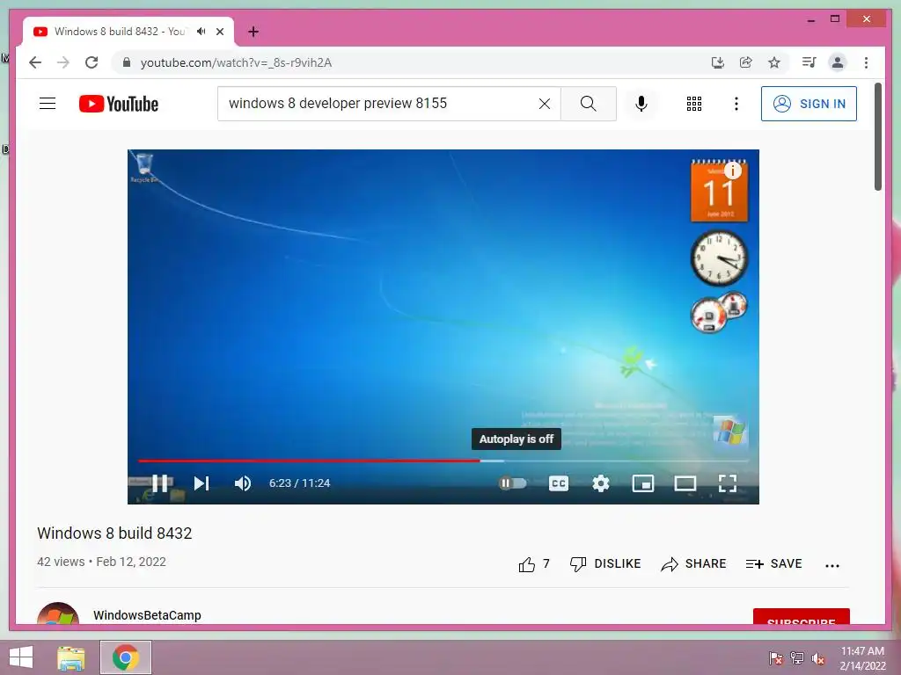Image resolution: width=901 pixels, height=675 pixels.
Task: Open the Chrome profile avatar
Action: pyautogui.click(x=838, y=62)
